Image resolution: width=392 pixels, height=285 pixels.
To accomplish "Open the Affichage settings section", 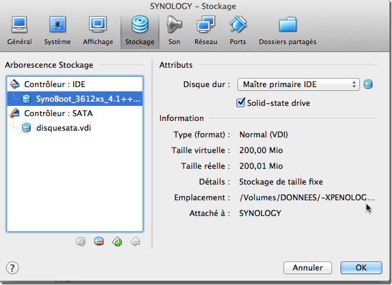I will click(x=98, y=31).
